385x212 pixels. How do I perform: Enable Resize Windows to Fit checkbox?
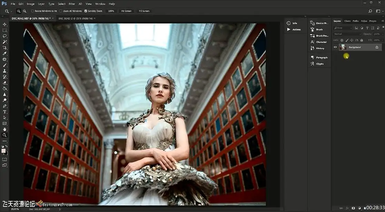[32, 11]
